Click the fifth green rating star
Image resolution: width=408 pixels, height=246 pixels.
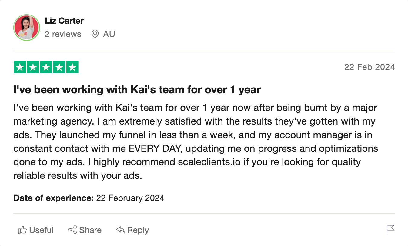point(72,67)
